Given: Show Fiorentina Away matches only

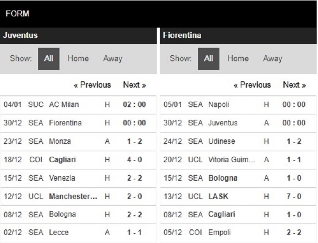Looking at the screenshot, I should [x=273, y=59].
